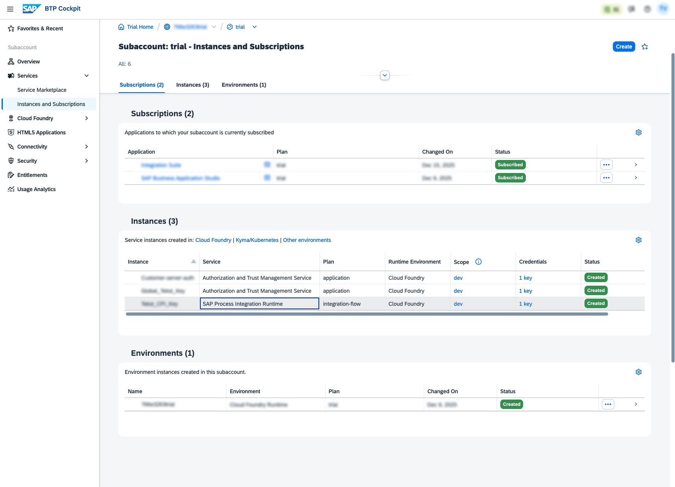Screen dimensions: 675x487
Task: Click the global account globe icon
Action: pyautogui.click(x=167, y=27)
